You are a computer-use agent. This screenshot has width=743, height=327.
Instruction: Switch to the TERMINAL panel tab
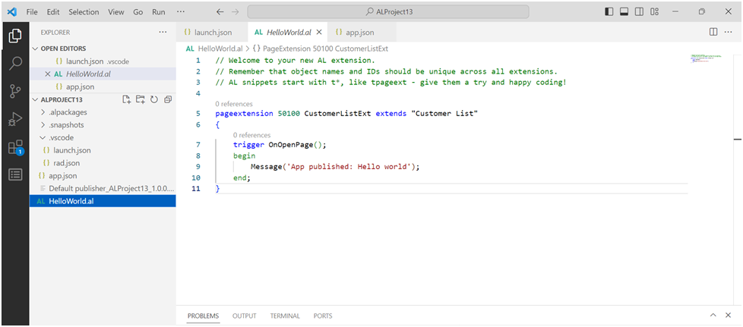click(x=285, y=316)
